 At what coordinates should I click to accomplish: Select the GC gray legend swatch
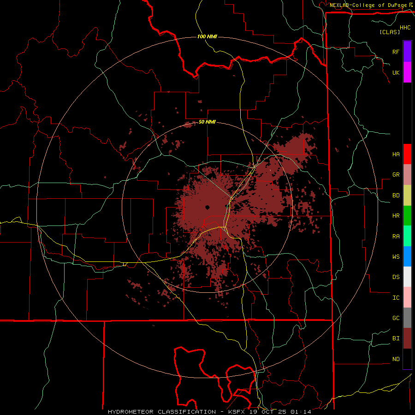pyautogui.click(x=407, y=318)
